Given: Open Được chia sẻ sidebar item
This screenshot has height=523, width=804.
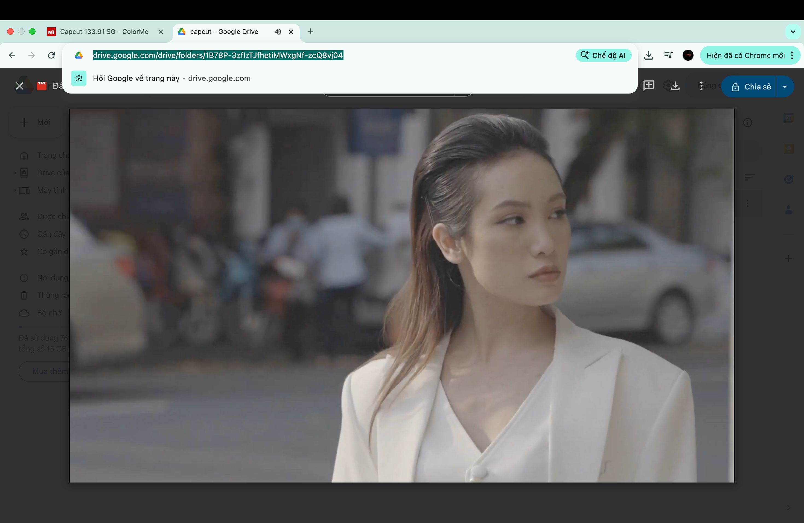Looking at the screenshot, I should click(44, 217).
